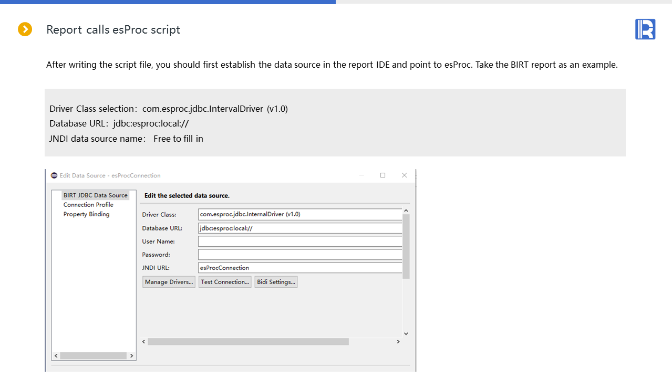Click the vertical scrollbar down arrow
The width and height of the screenshot is (672, 378).
click(406, 333)
